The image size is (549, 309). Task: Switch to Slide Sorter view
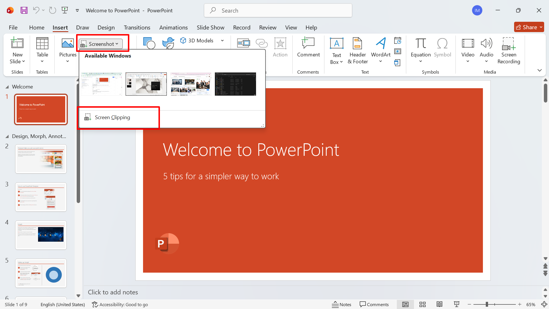tap(423, 304)
